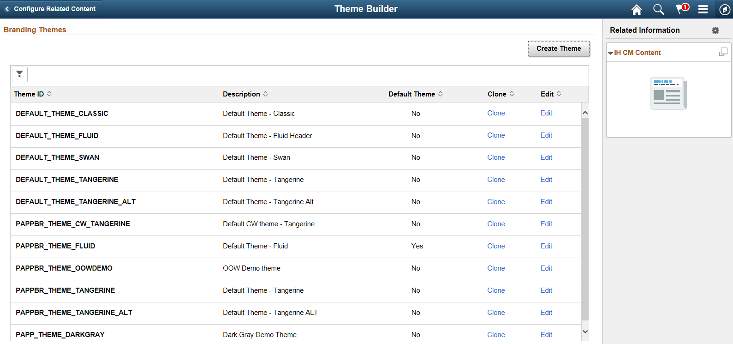Sort by the Default Theme column
Viewport: 733px width, 344px height.
pyautogui.click(x=416, y=94)
